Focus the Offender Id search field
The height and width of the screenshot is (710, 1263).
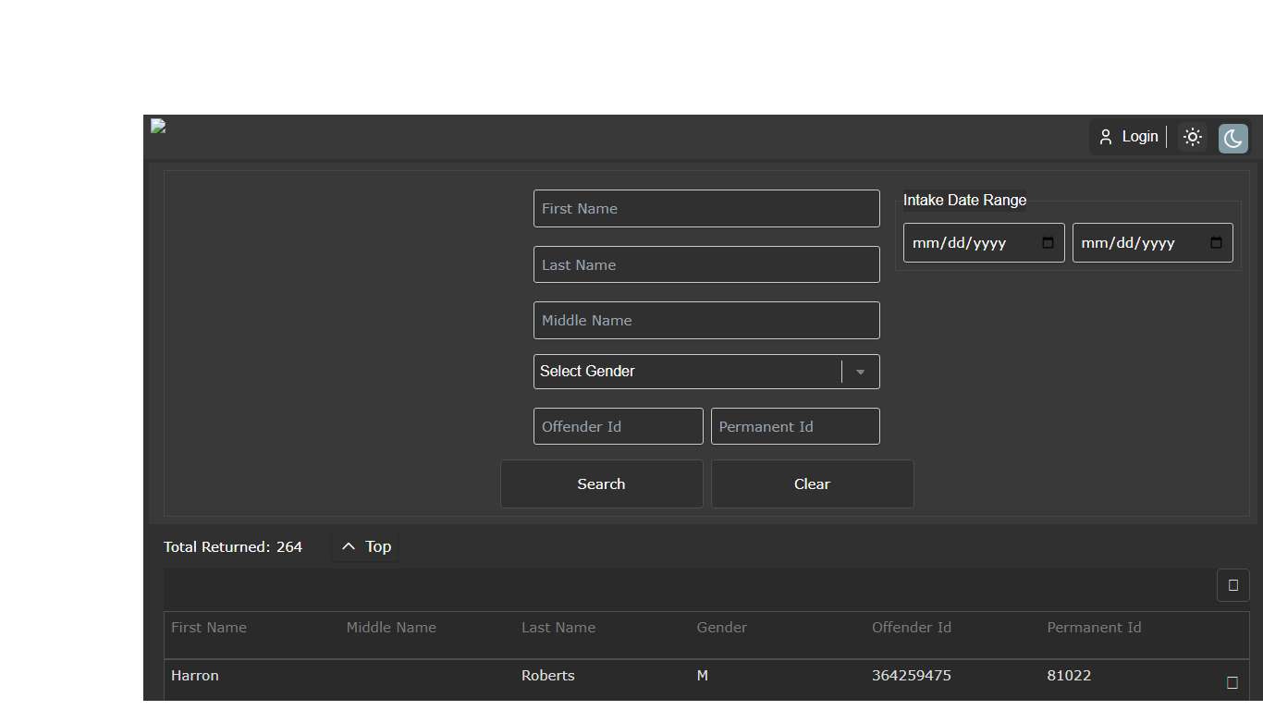click(618, 426)
